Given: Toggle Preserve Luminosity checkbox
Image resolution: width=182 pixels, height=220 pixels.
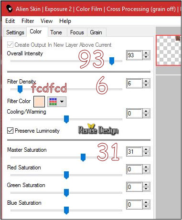Looking at the screenshot, I should coord(10,131).
